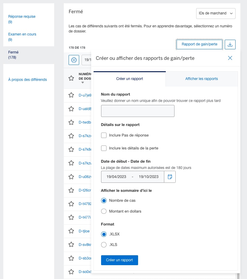247x279 pixels.
Task: Click the download icon button
Action: [230, 44]
